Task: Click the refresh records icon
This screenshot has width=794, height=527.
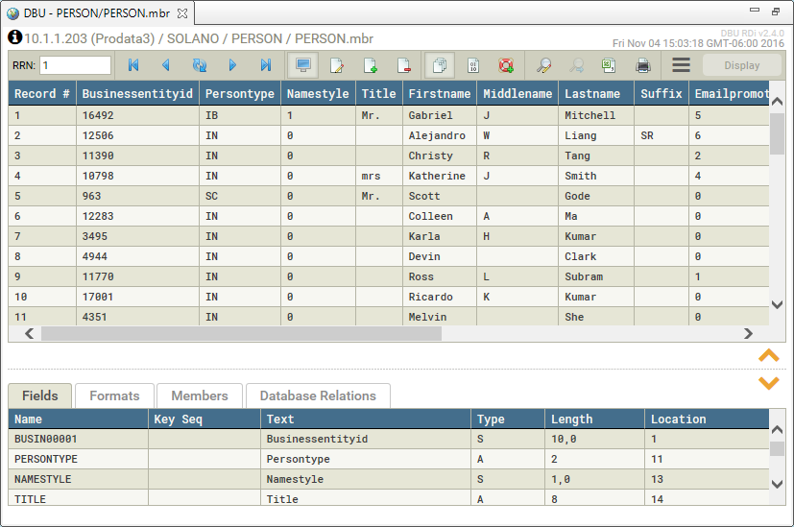Action: click(200, 65)
